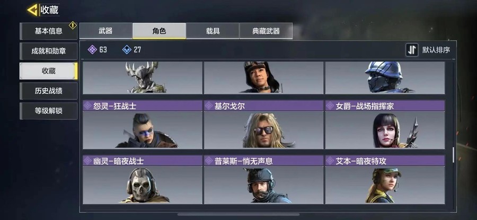Open the 典藏武器 tab

(266, 31)
